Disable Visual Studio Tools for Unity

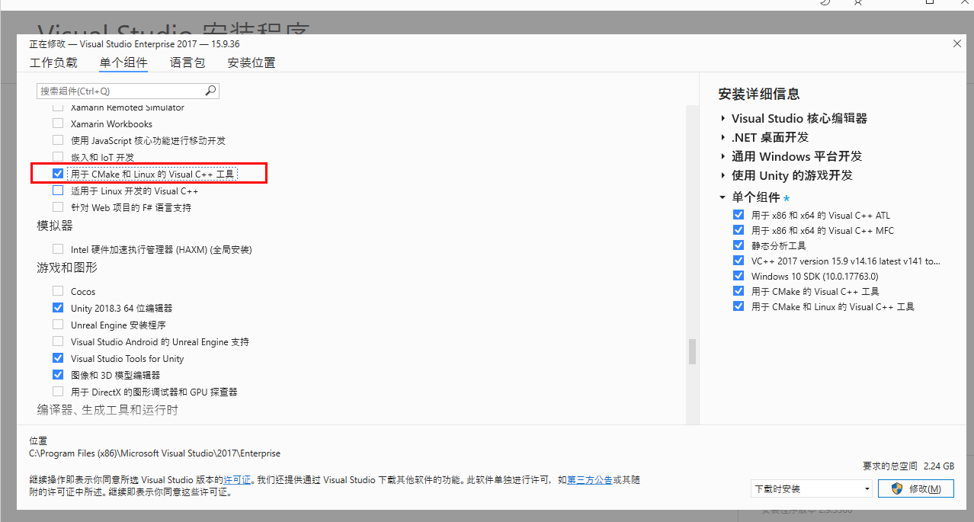click(x=58, y=357)
